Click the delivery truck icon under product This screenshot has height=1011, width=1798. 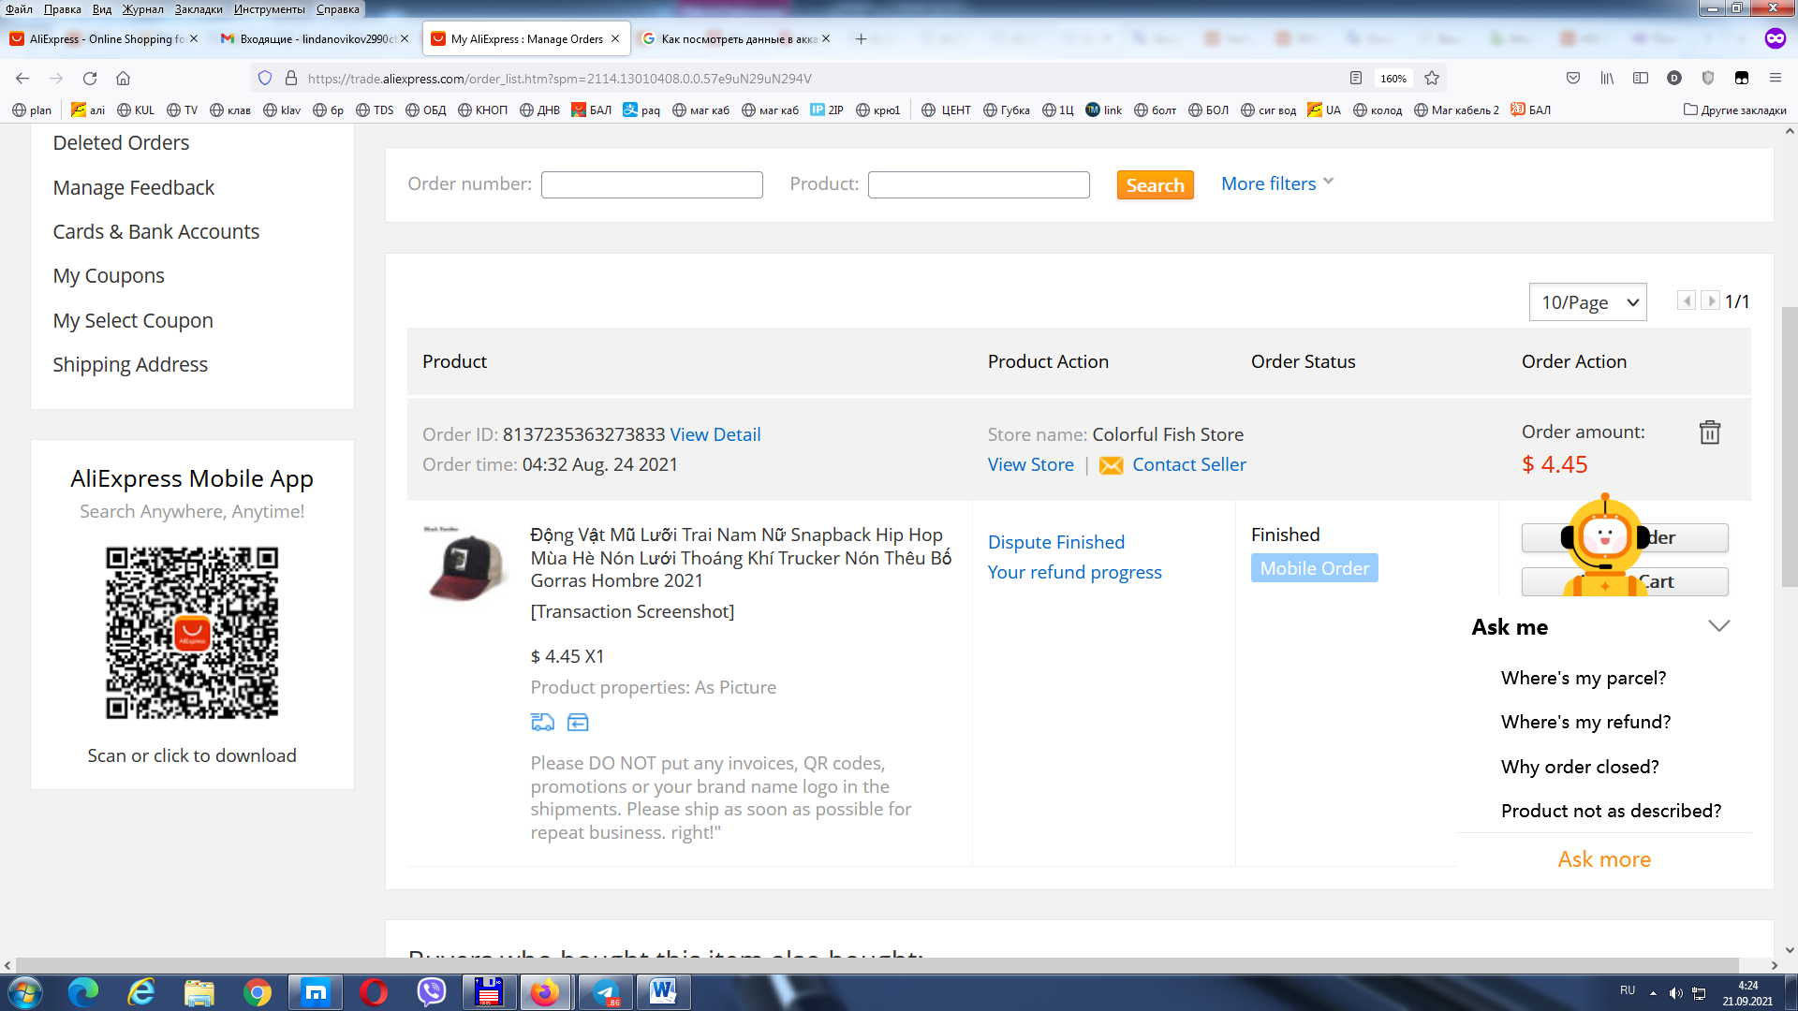coord(542,722)
